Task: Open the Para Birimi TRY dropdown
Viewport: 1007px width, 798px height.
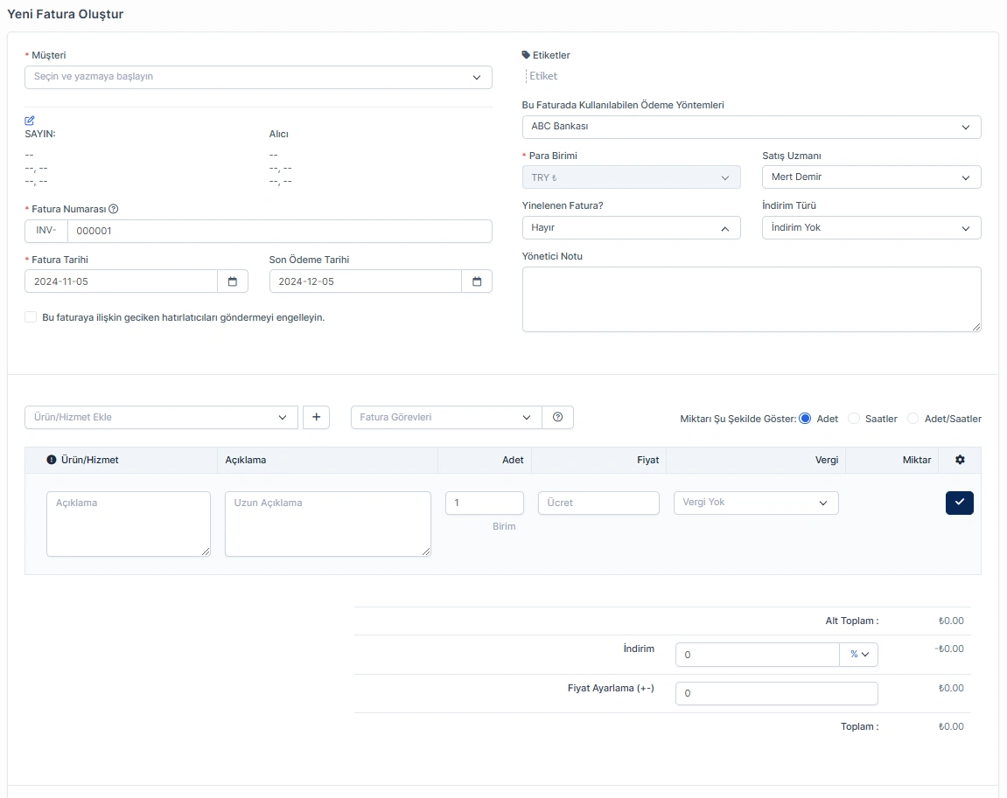Action: tap(632, 177)
